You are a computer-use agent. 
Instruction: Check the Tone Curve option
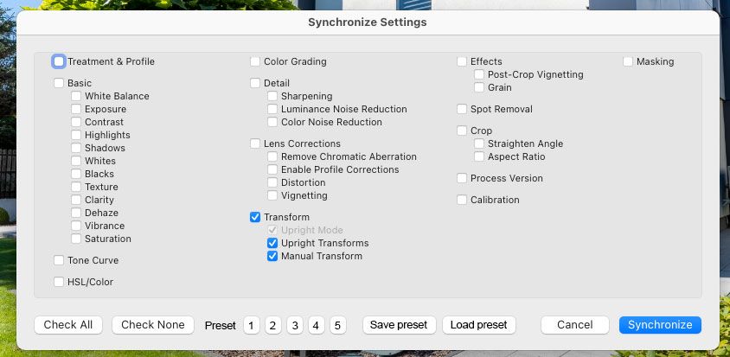click(x=59, y=260)
